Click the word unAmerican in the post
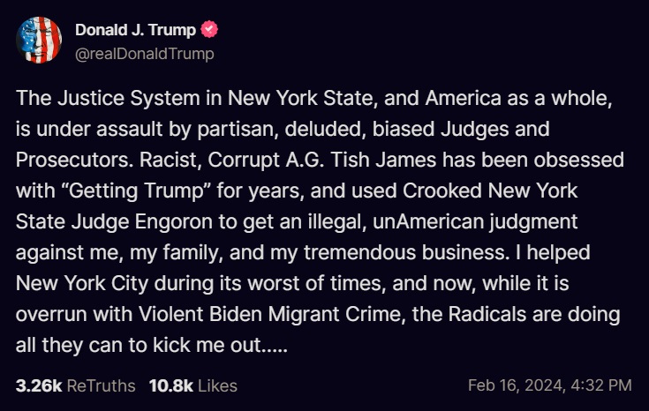649x411 pixels. [428, 221]
